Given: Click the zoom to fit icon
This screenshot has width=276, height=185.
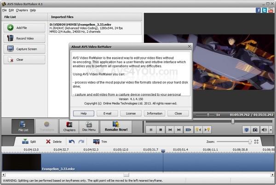Looking at the screenshot, I should 256,142.
